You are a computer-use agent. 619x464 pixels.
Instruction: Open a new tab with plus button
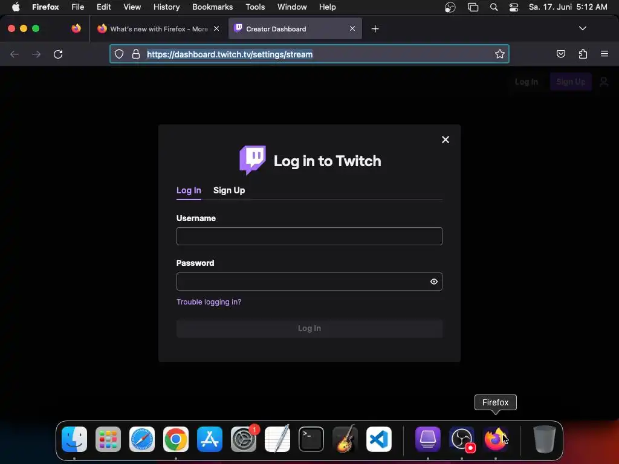coord(375,29)
